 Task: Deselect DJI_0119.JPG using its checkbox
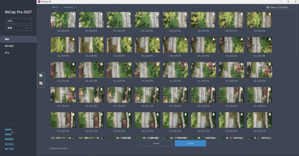[x=164, y=39]
